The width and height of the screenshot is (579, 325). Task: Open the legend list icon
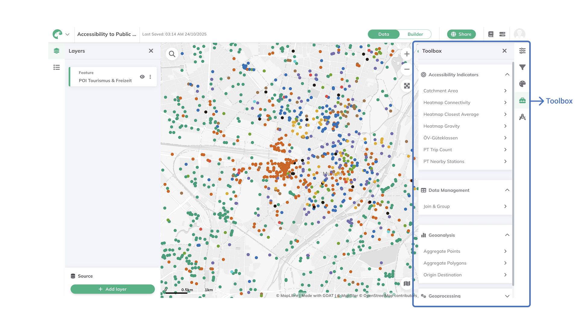coord(56,67)
